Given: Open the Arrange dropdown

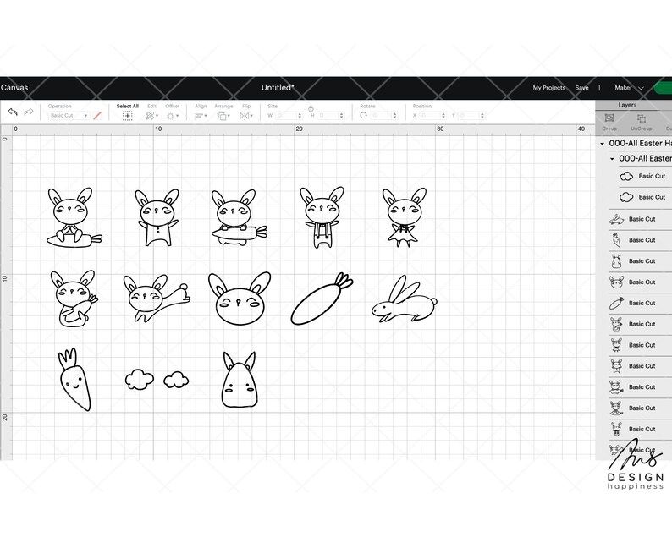Looking at the screenshot, I should coord(223,116).
